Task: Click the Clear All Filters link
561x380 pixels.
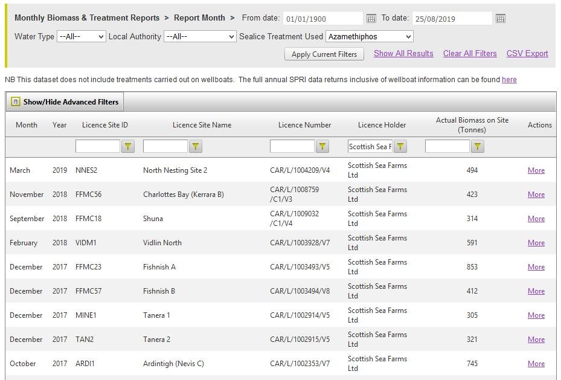Action: 470,54
